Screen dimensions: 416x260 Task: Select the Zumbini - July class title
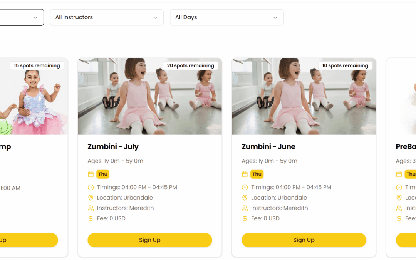[x=113, y=147]
